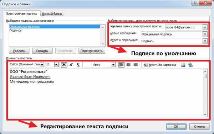Image resolution: width=214 pixels, height=134 pixels.
Task: Confirm with the ОК button
Action: (176, 127)
